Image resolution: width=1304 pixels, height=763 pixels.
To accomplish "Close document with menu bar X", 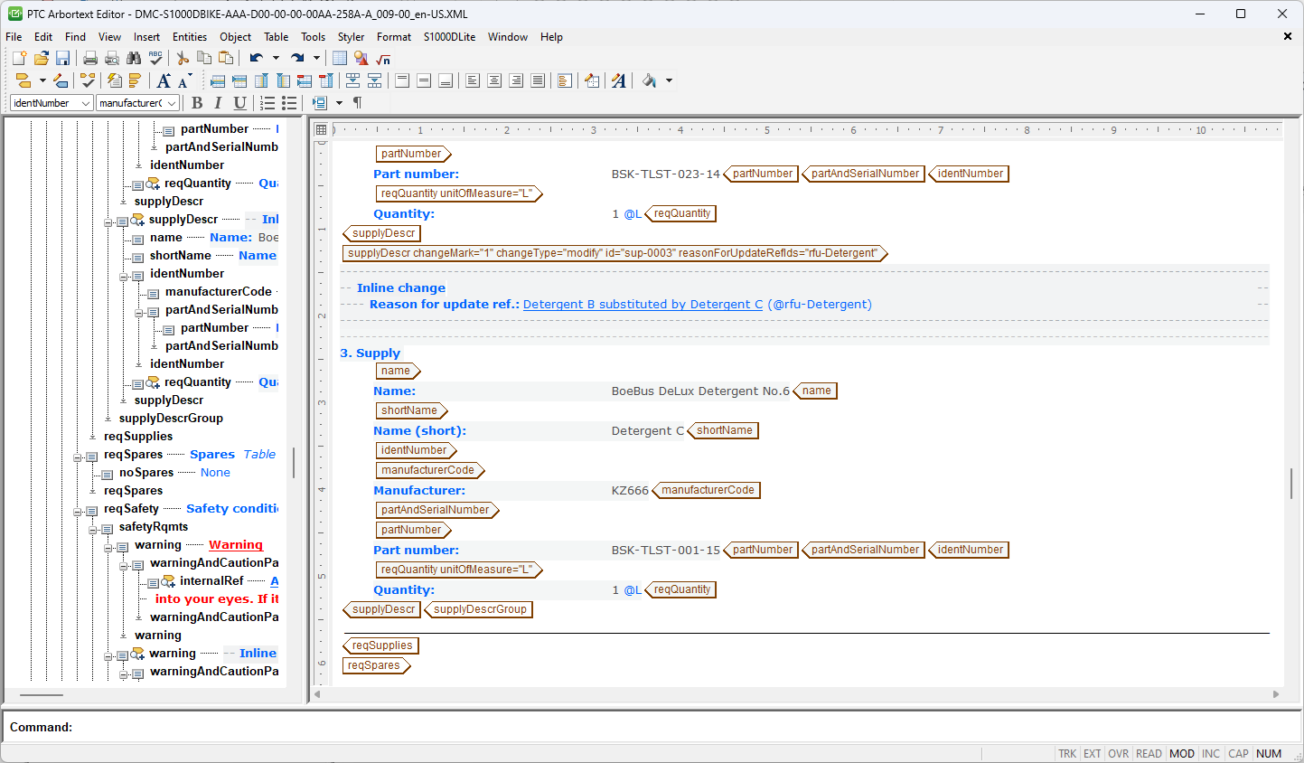I will point(1288,37).
